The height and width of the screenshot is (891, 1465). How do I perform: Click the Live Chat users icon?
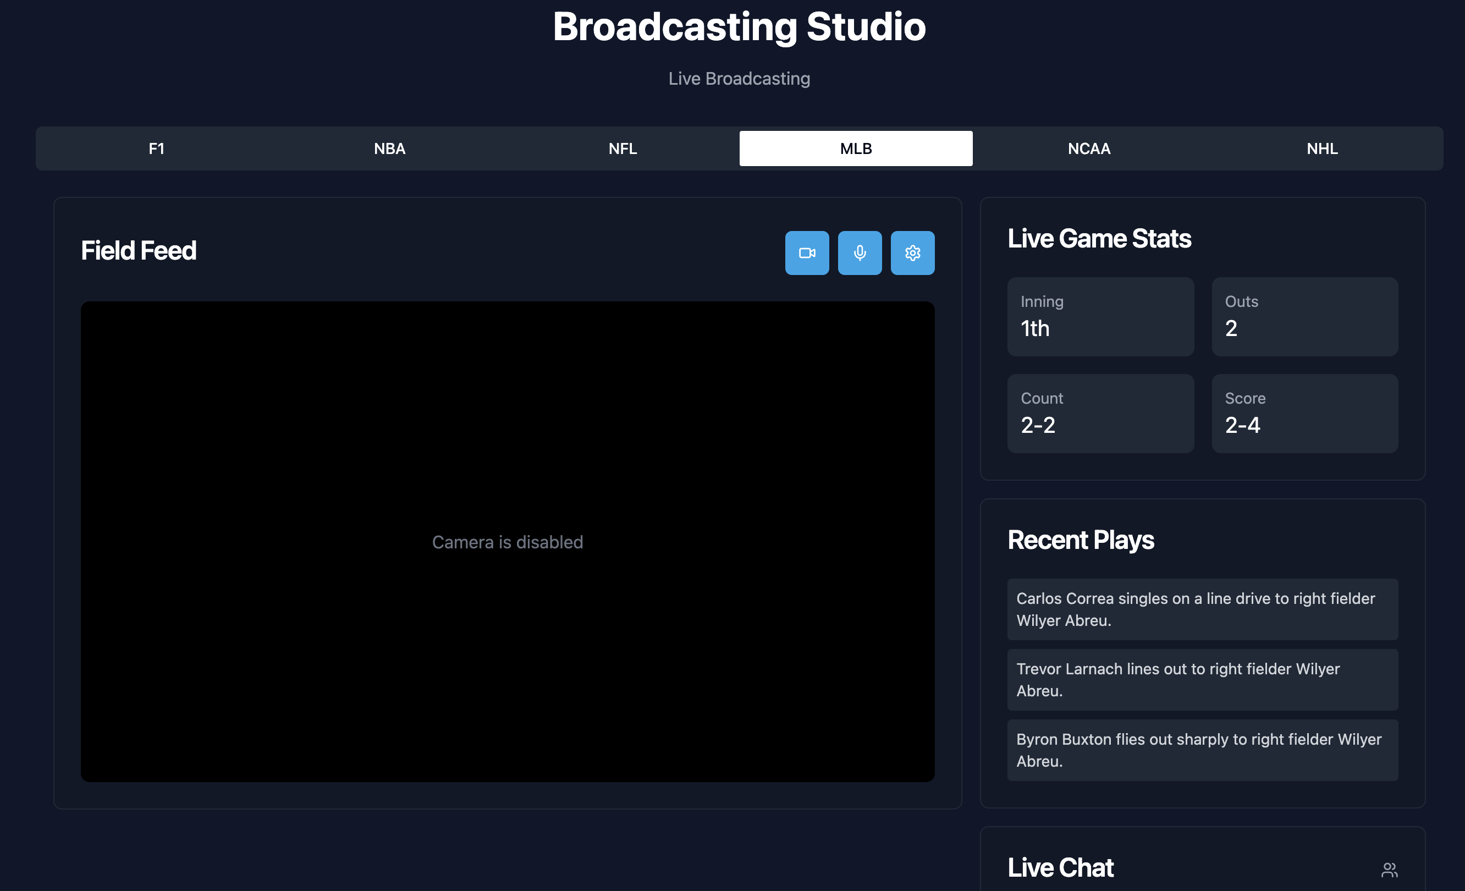pos(1389,870)
